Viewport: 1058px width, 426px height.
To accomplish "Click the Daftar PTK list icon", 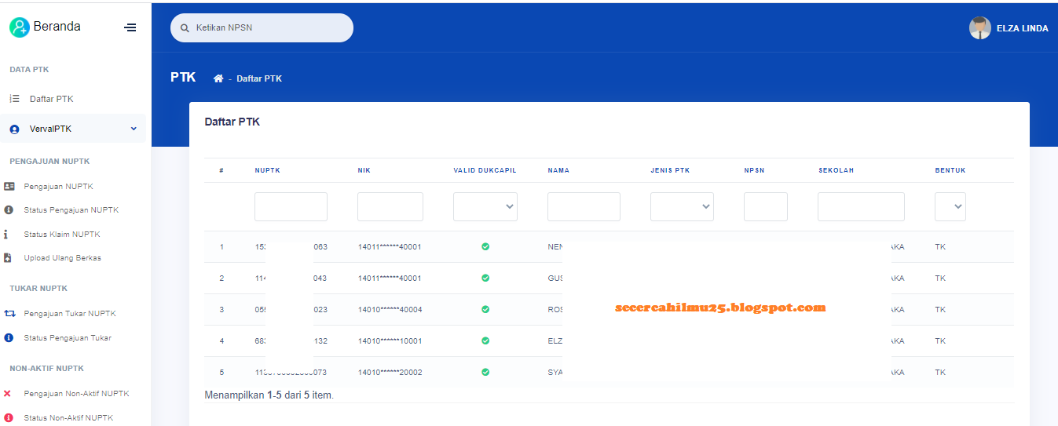I will coord(14,99).
